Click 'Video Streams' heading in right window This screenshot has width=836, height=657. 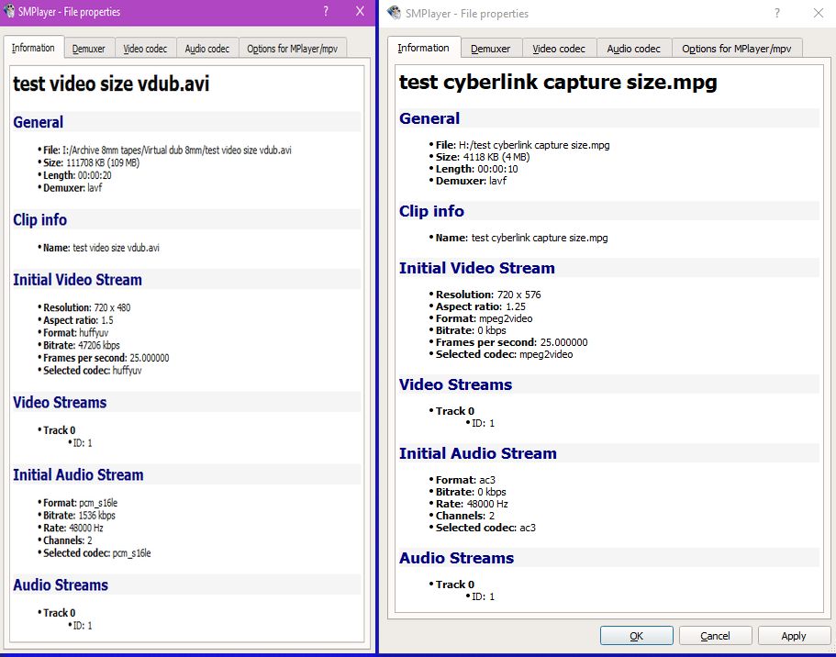tap(455, 384)
